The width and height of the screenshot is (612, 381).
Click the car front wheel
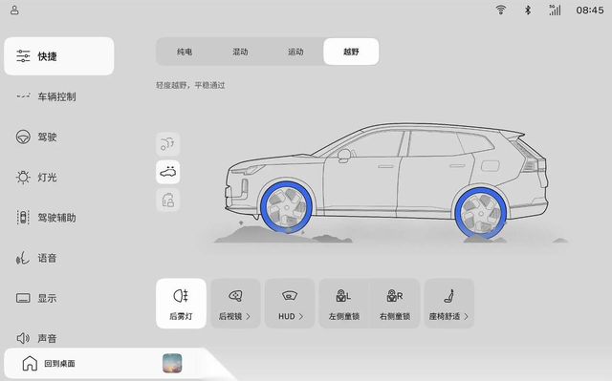click(x=286, y=207)
